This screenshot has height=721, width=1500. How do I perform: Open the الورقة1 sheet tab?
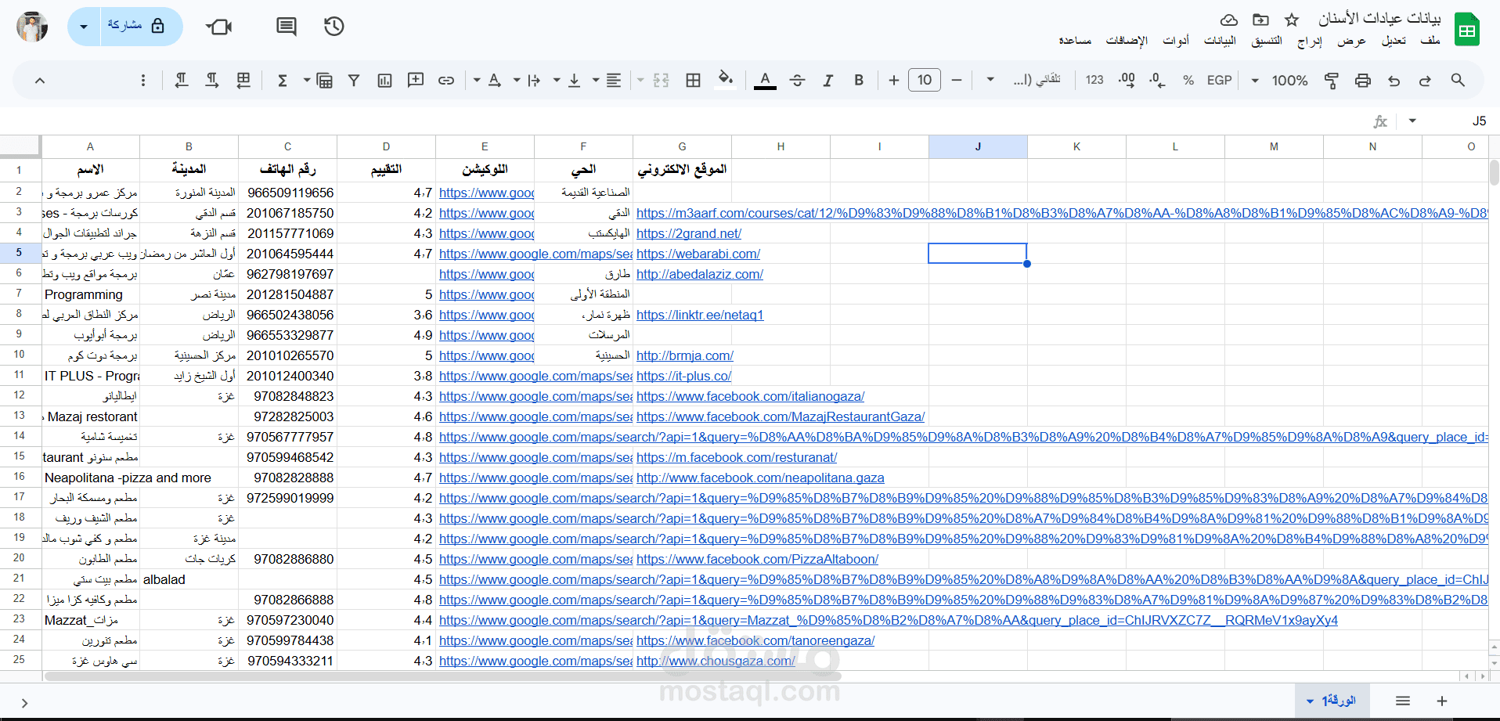pos(1331,701)
